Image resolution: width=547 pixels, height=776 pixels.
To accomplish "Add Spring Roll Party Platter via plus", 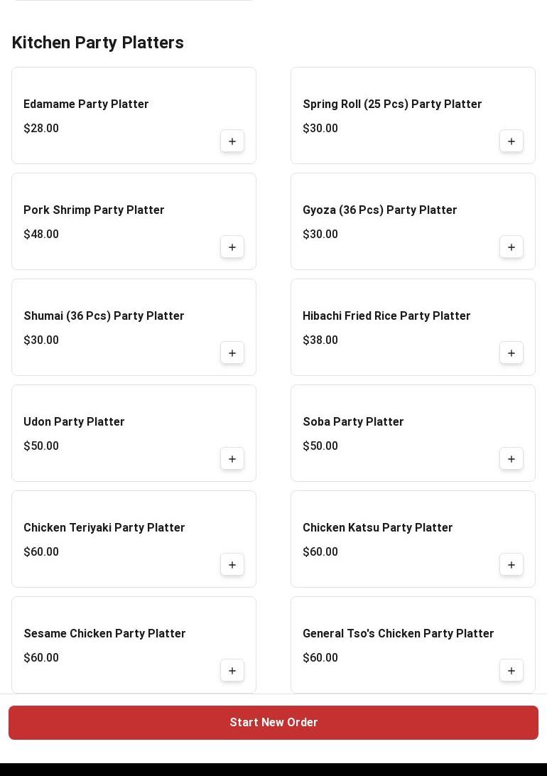I will (x=511, y=141).
